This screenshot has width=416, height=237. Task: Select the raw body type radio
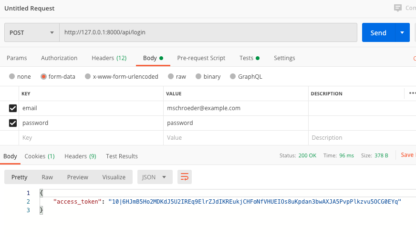click(x=171, y=76)
